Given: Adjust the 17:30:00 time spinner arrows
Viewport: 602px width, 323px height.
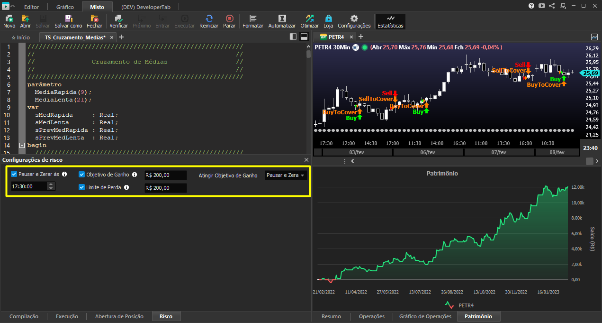Looking at the screenshot, I should click(x=51, y=186).
